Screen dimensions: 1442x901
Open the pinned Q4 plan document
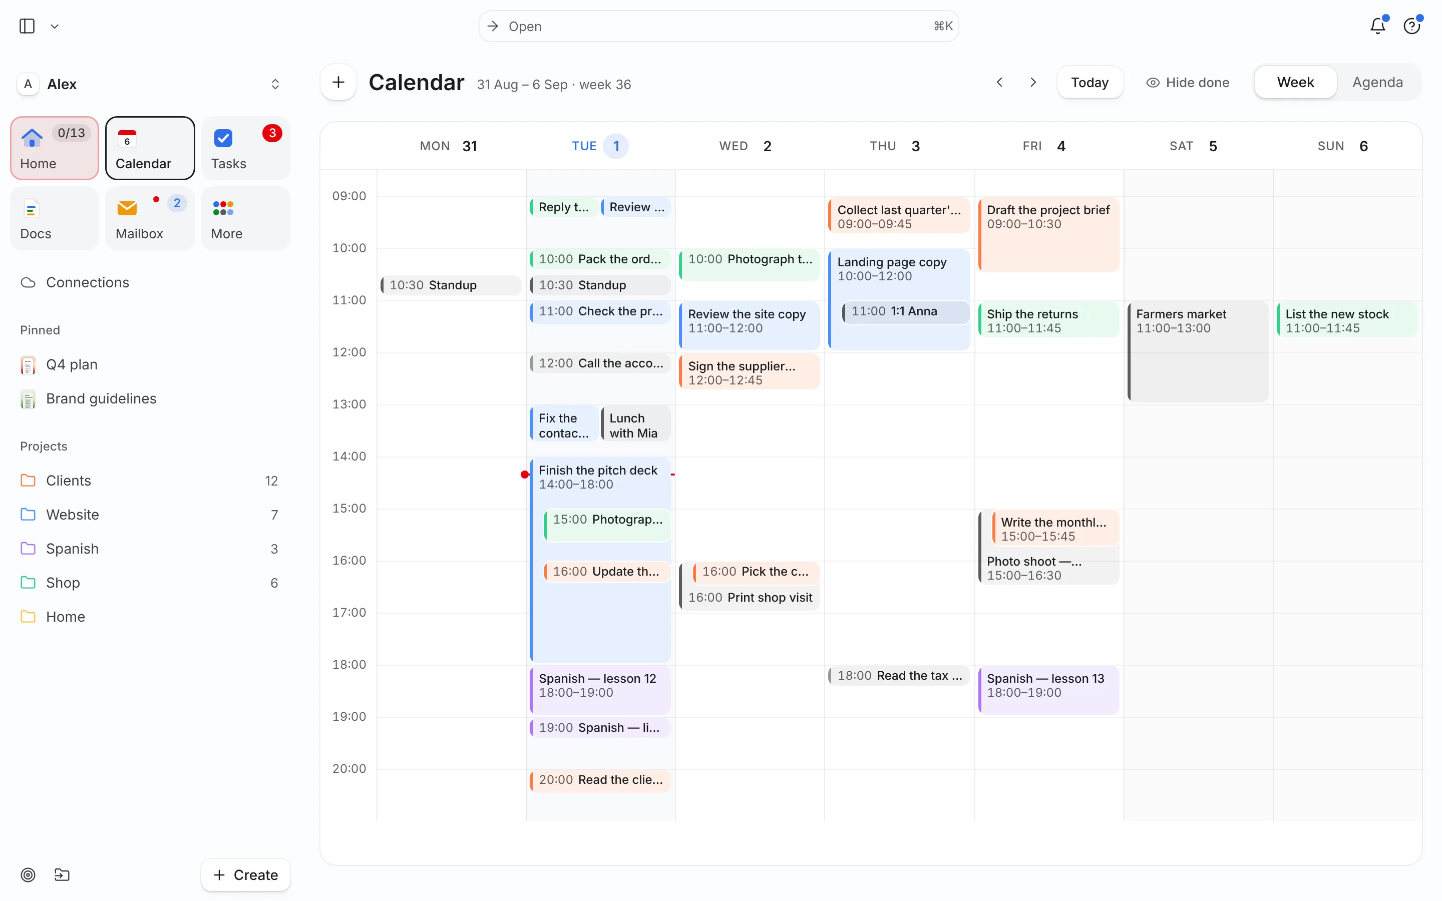[x=150, y=365]
